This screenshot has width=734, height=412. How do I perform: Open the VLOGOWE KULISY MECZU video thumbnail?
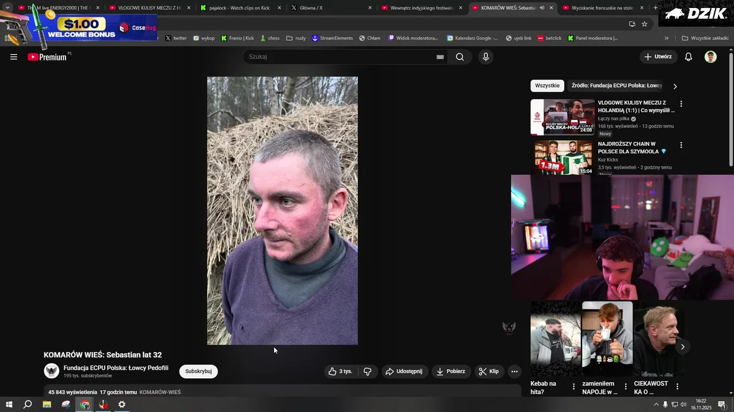point(563,117)
